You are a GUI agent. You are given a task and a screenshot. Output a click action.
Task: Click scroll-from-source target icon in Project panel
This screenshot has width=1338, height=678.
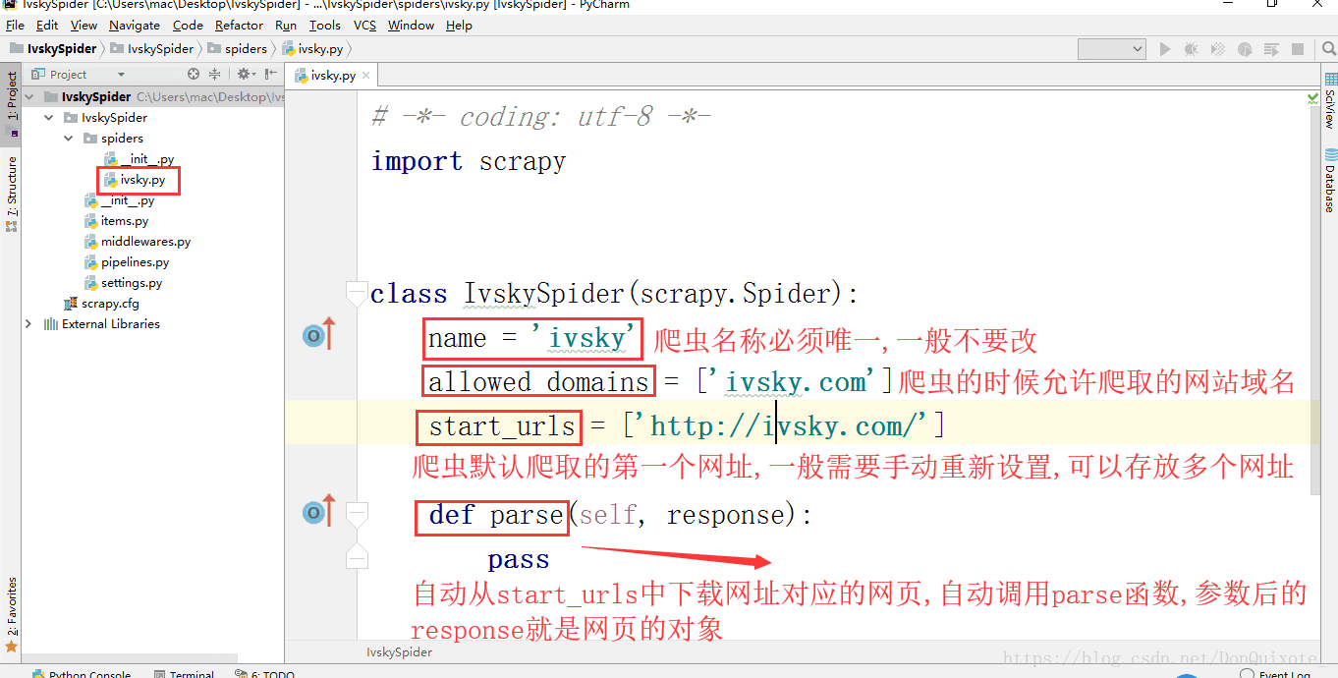[194, 74]
